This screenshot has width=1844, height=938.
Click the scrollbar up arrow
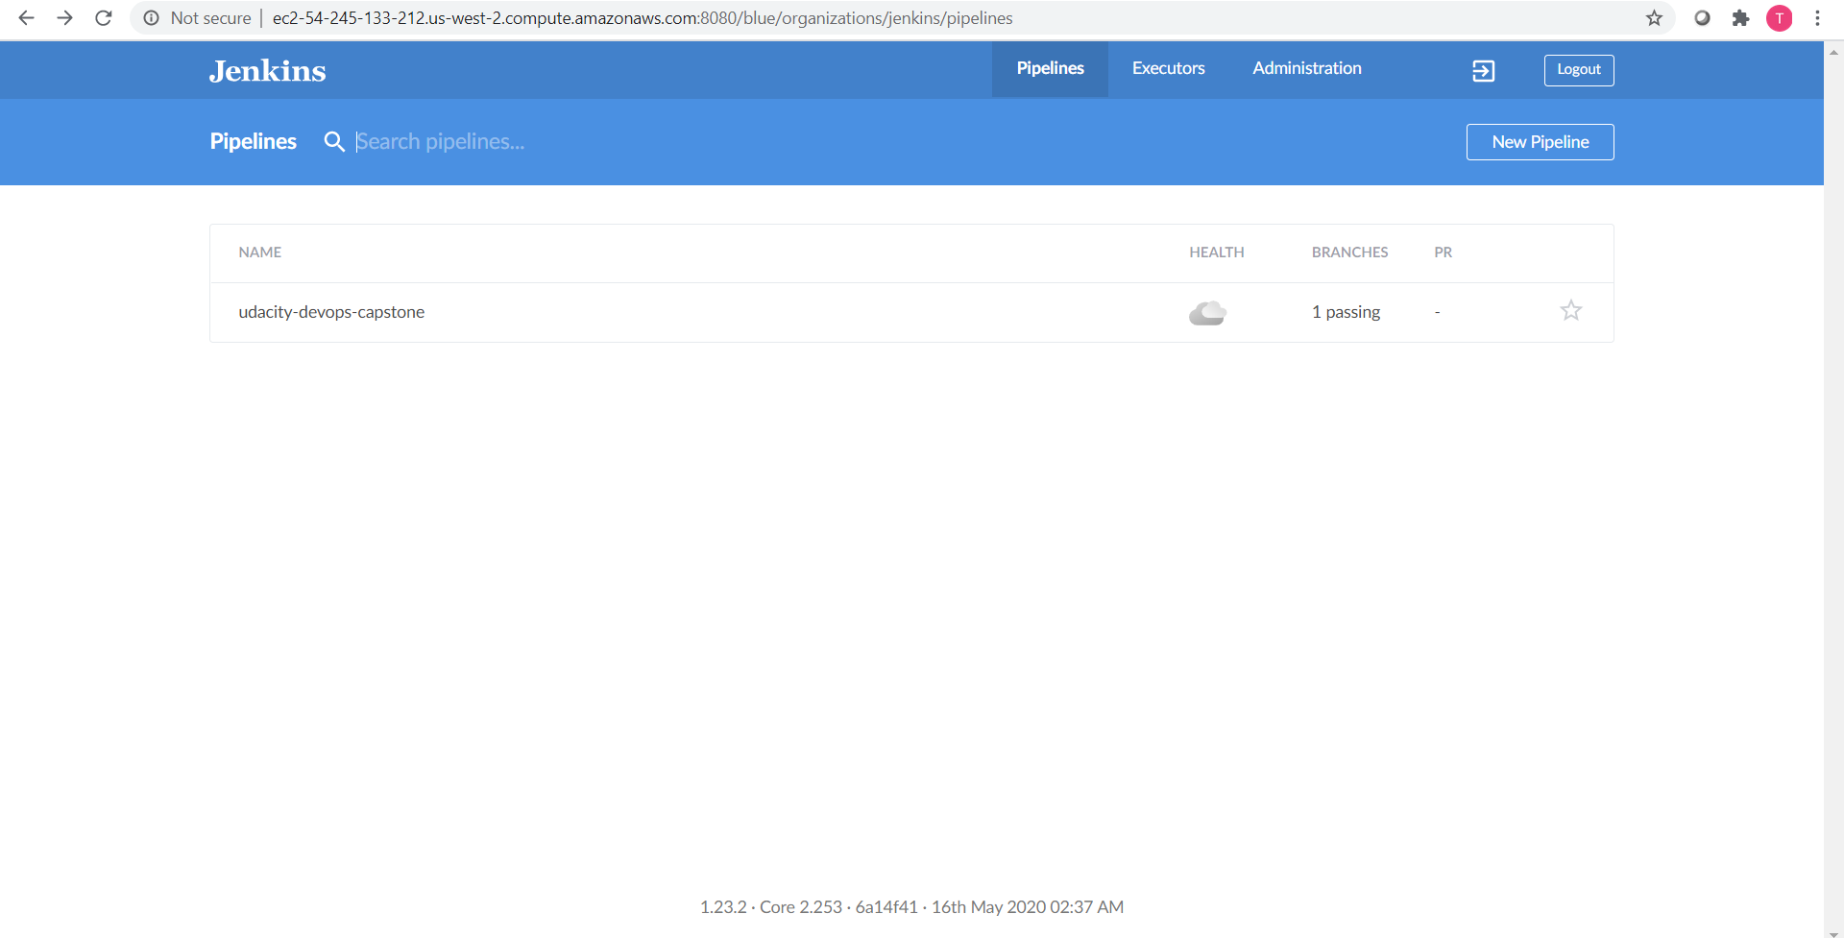[1833, 52]
